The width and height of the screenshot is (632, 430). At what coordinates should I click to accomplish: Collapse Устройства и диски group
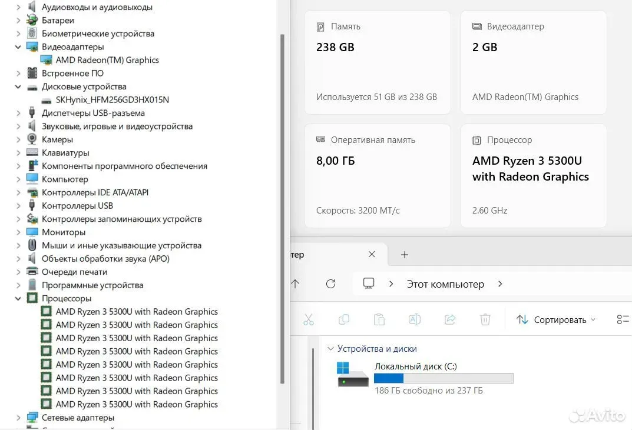(x=330, y=349)
